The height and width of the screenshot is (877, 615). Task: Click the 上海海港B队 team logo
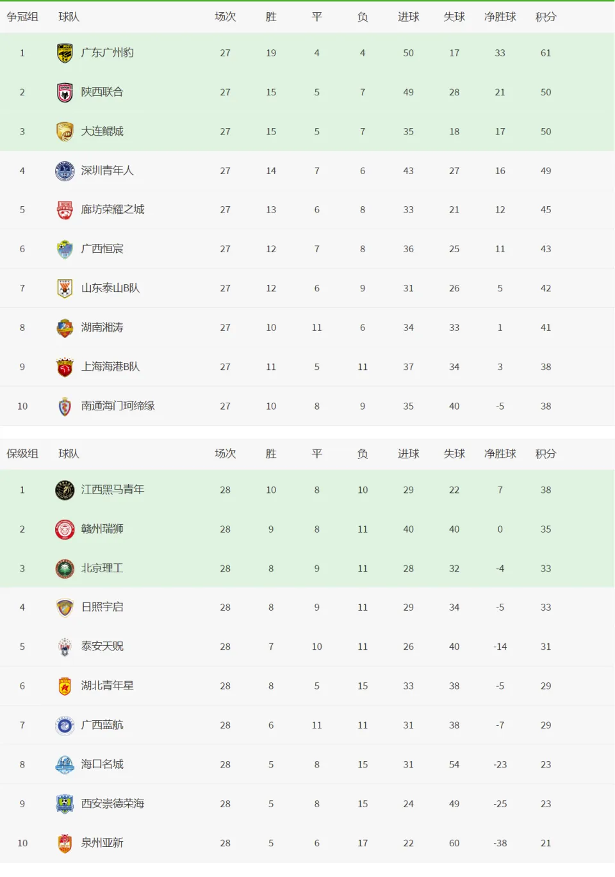[x=65, y=367]
